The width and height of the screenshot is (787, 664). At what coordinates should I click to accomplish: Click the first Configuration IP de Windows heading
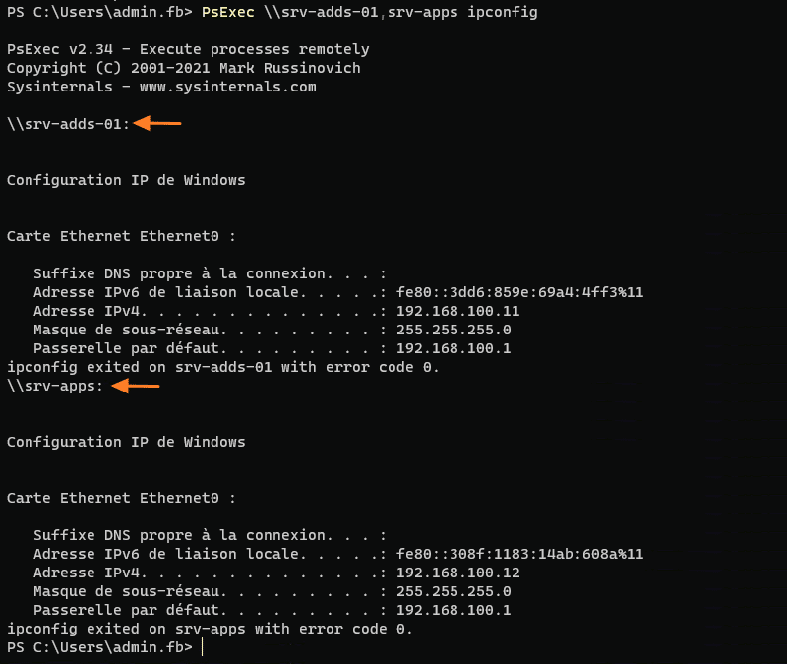(126, 180)
